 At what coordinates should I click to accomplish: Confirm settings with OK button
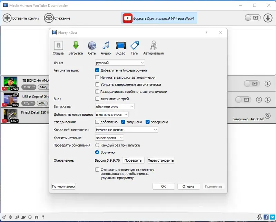click(x=164, y=186)
